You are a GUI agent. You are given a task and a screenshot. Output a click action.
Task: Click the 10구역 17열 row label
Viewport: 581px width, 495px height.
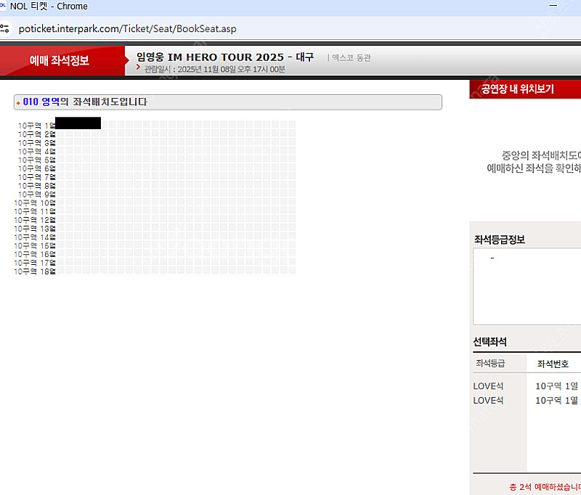(x=35, y=263)
